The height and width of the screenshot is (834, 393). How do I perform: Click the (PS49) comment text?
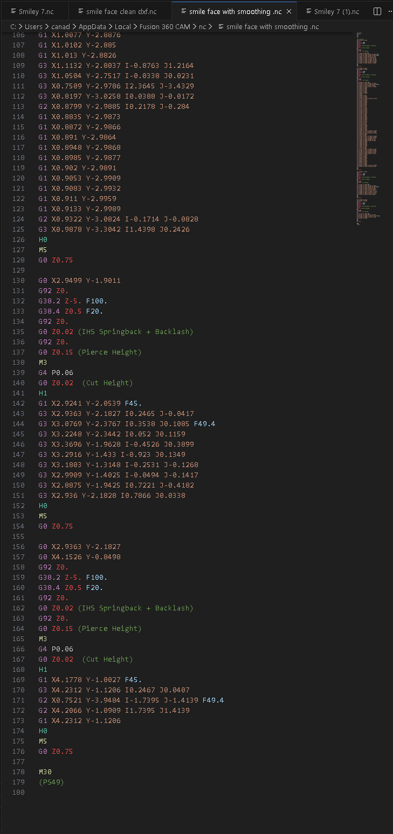[51, 782]
